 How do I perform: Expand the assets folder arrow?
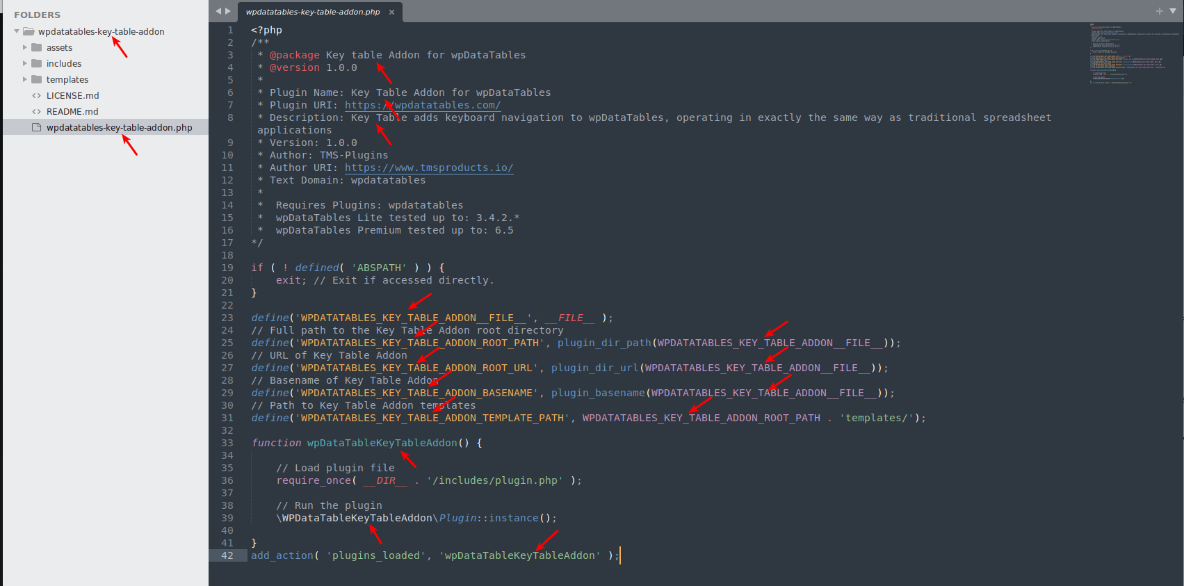25,47
